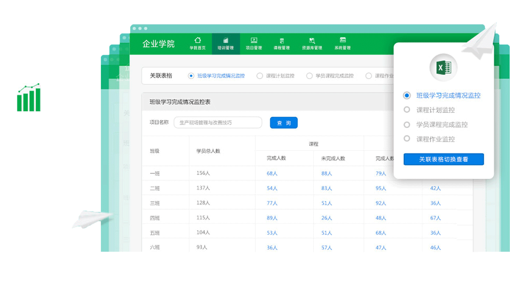
Task: Click the 137人 total for 二班
Action: coord(202,188)
